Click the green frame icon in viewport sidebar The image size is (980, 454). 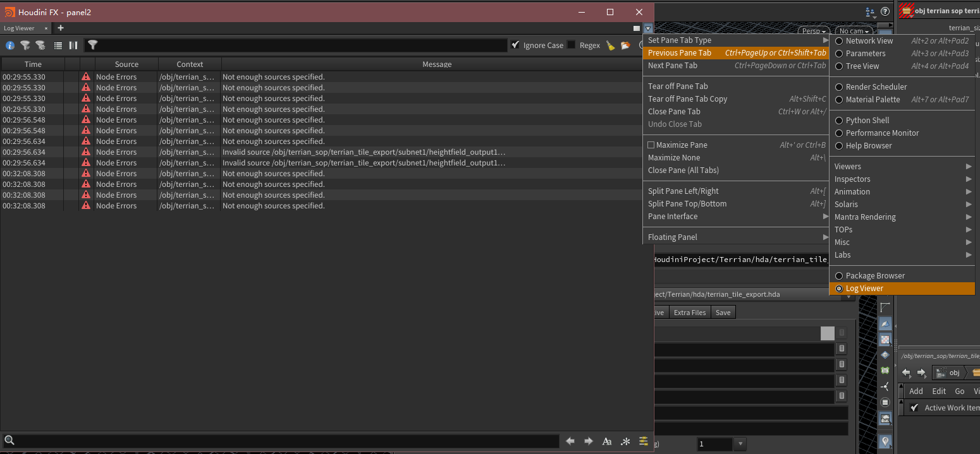coord(885,371)
